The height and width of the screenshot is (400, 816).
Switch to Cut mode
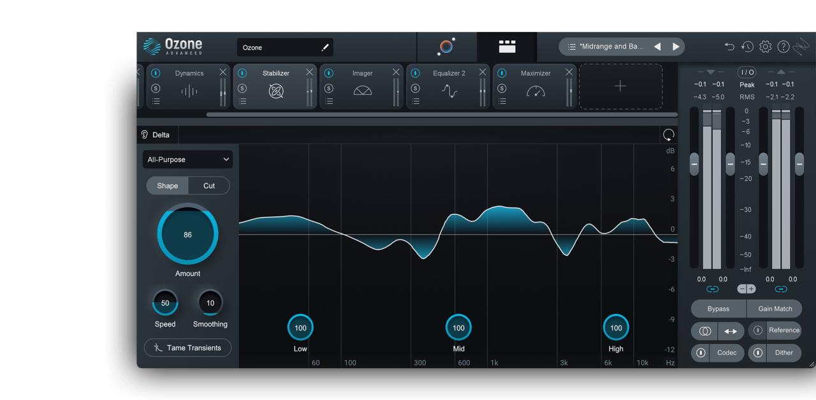[209, 186]
